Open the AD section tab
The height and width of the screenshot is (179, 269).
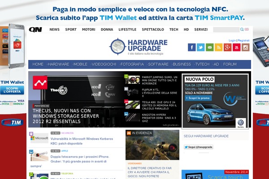217,64
